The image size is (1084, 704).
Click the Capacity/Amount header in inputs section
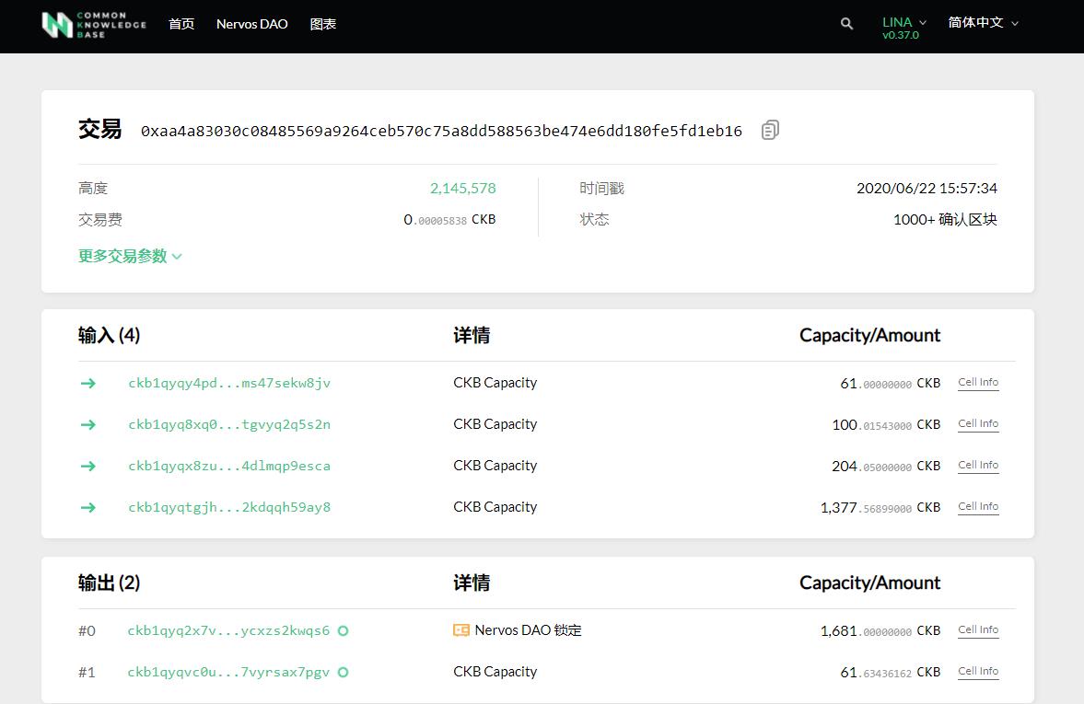click(869, 335)
